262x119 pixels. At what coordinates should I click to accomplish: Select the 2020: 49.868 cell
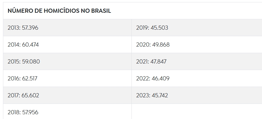click(197, 45)
